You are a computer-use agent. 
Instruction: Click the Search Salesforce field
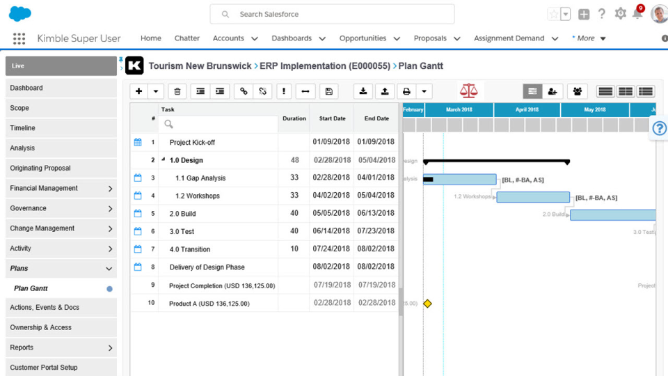(333, 14)
